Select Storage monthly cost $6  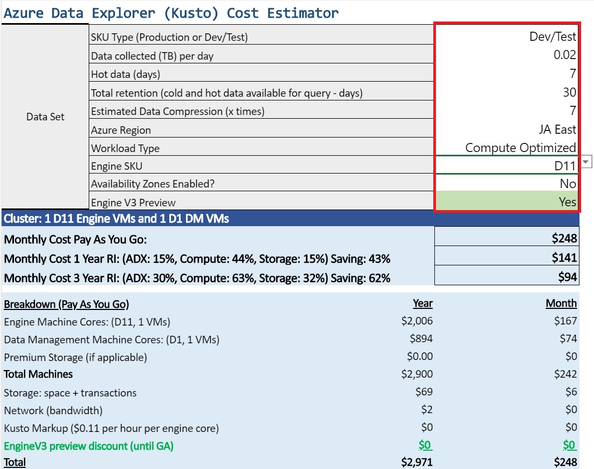(x=571, y=392)
